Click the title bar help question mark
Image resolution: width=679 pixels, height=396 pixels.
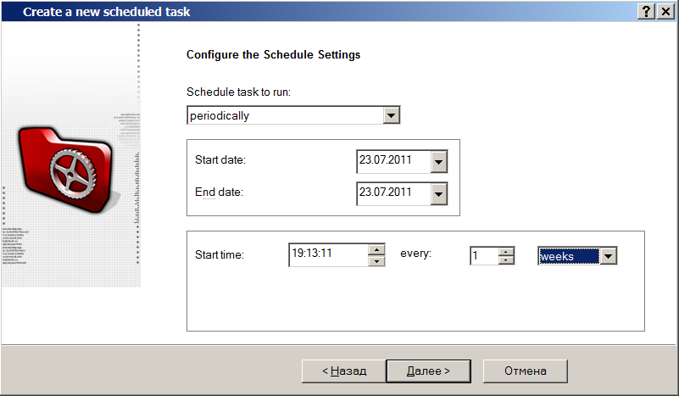647,11
